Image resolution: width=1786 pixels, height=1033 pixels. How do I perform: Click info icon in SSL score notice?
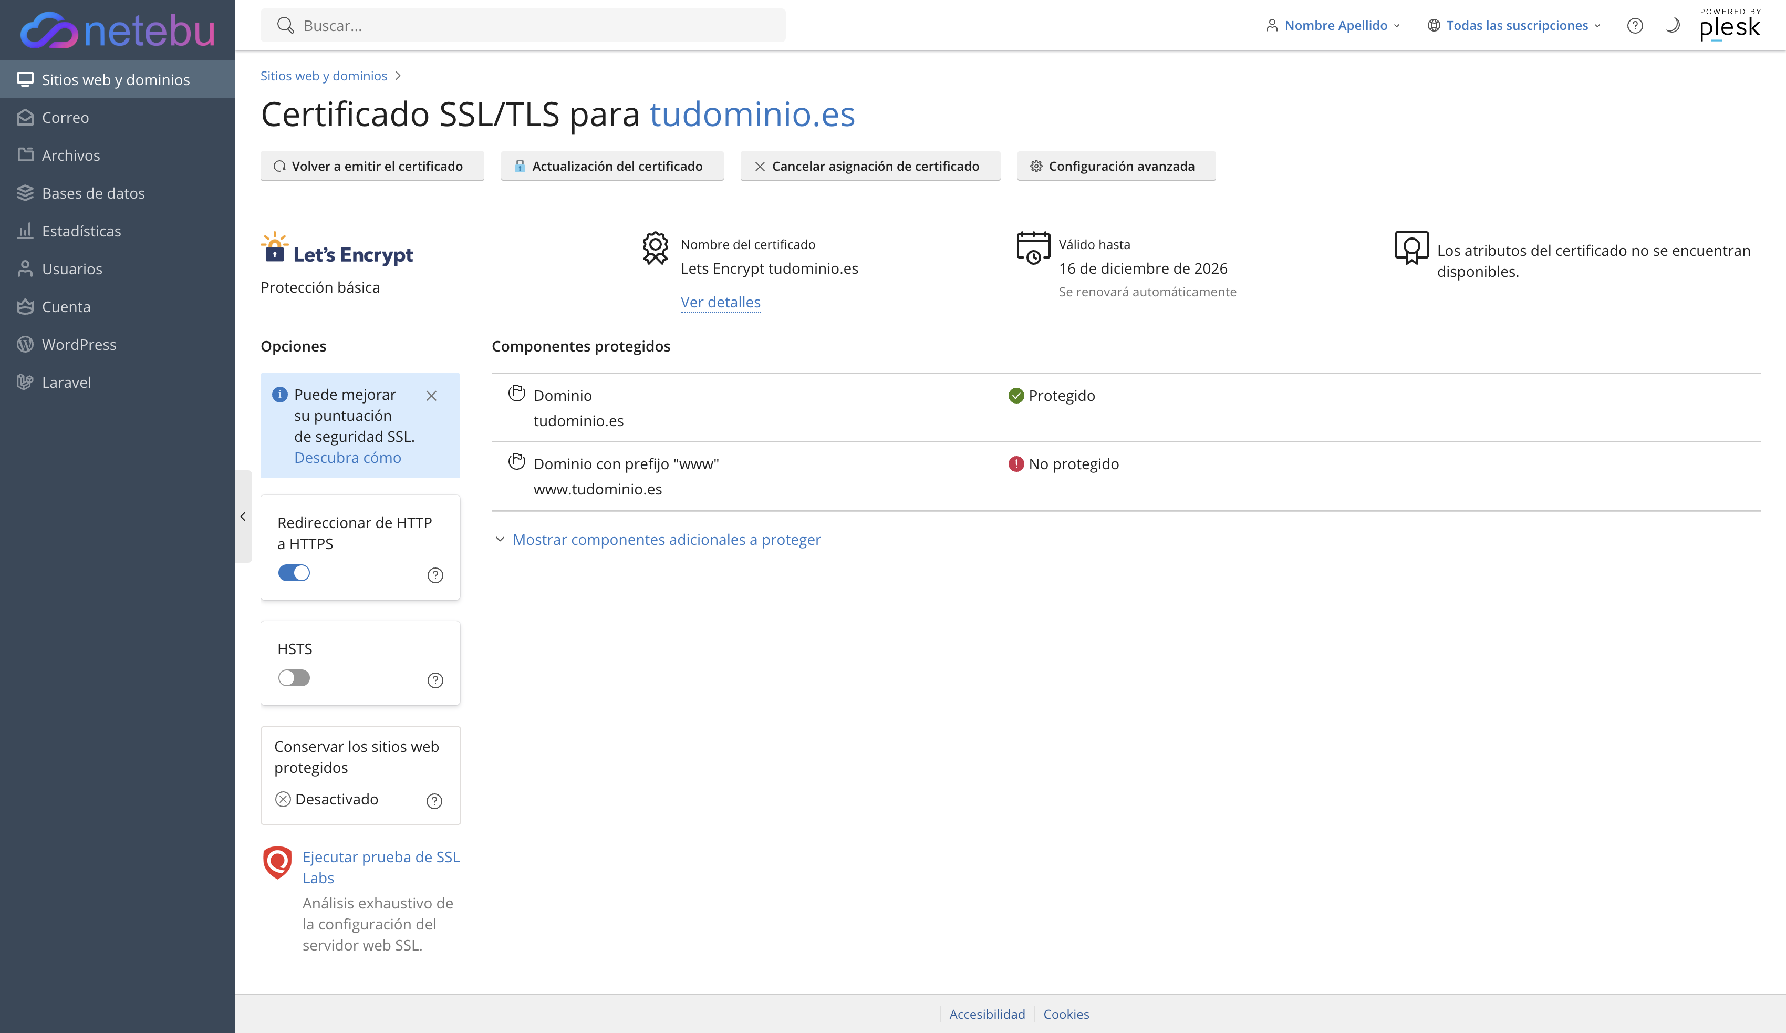280,394
